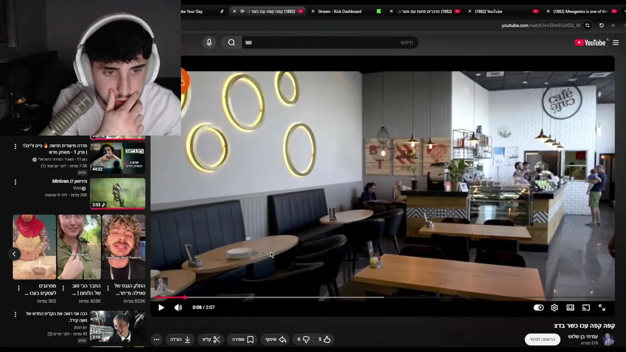626x352 pixels.
Task: Open the Minivan music video thumbnail
Action: coord(117,194)
